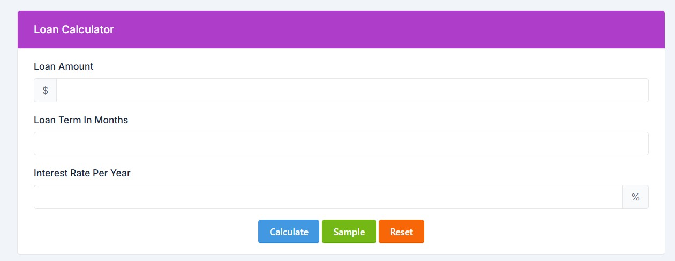Click the percent sign suffix icon

pyautogui.click(x=635, y=197)
